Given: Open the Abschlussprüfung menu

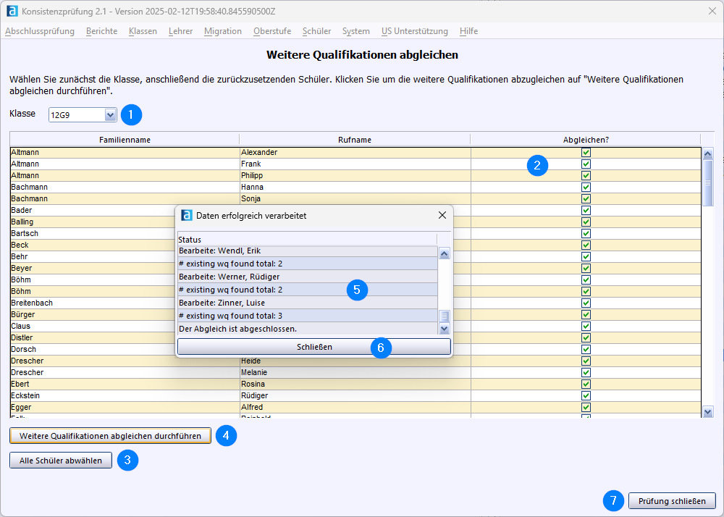Looking at the screenshot, I should 40,31.
